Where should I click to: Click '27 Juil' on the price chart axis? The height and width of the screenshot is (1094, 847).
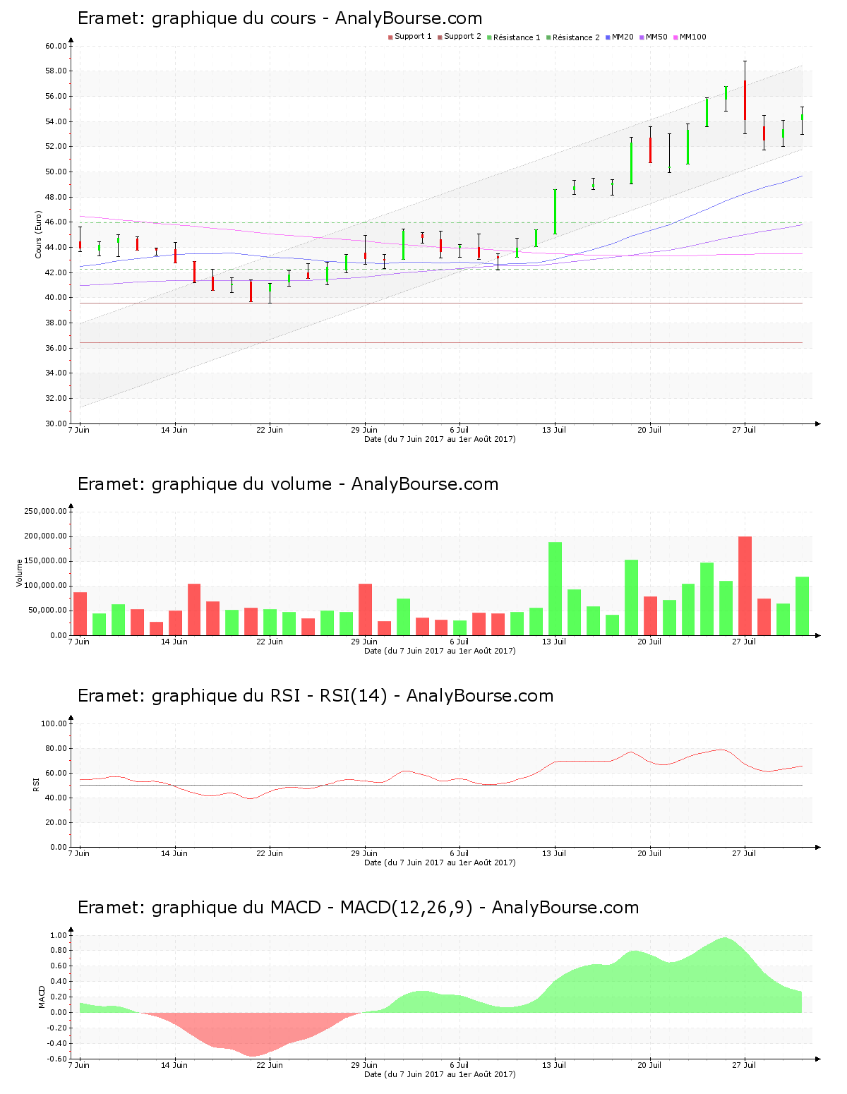pyautogui.click(x=744, y=430)
